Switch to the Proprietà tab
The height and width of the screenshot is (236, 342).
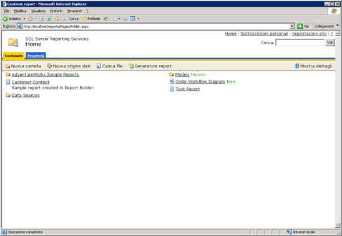click(x=36, y=56)
